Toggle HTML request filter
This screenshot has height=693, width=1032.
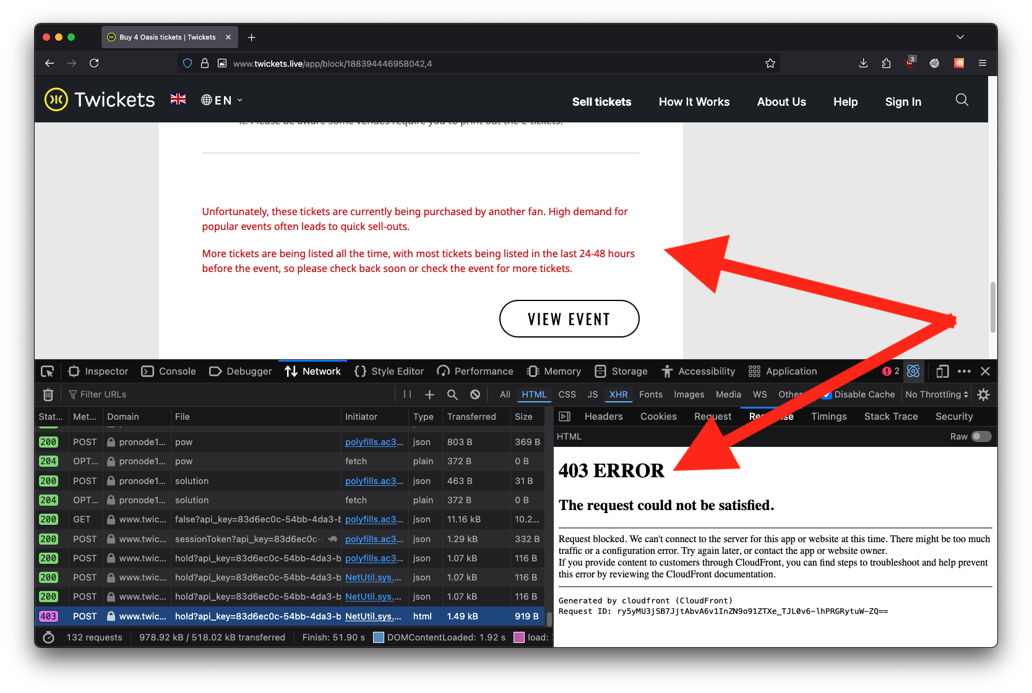pyautogui.click(x=534, y=394)
